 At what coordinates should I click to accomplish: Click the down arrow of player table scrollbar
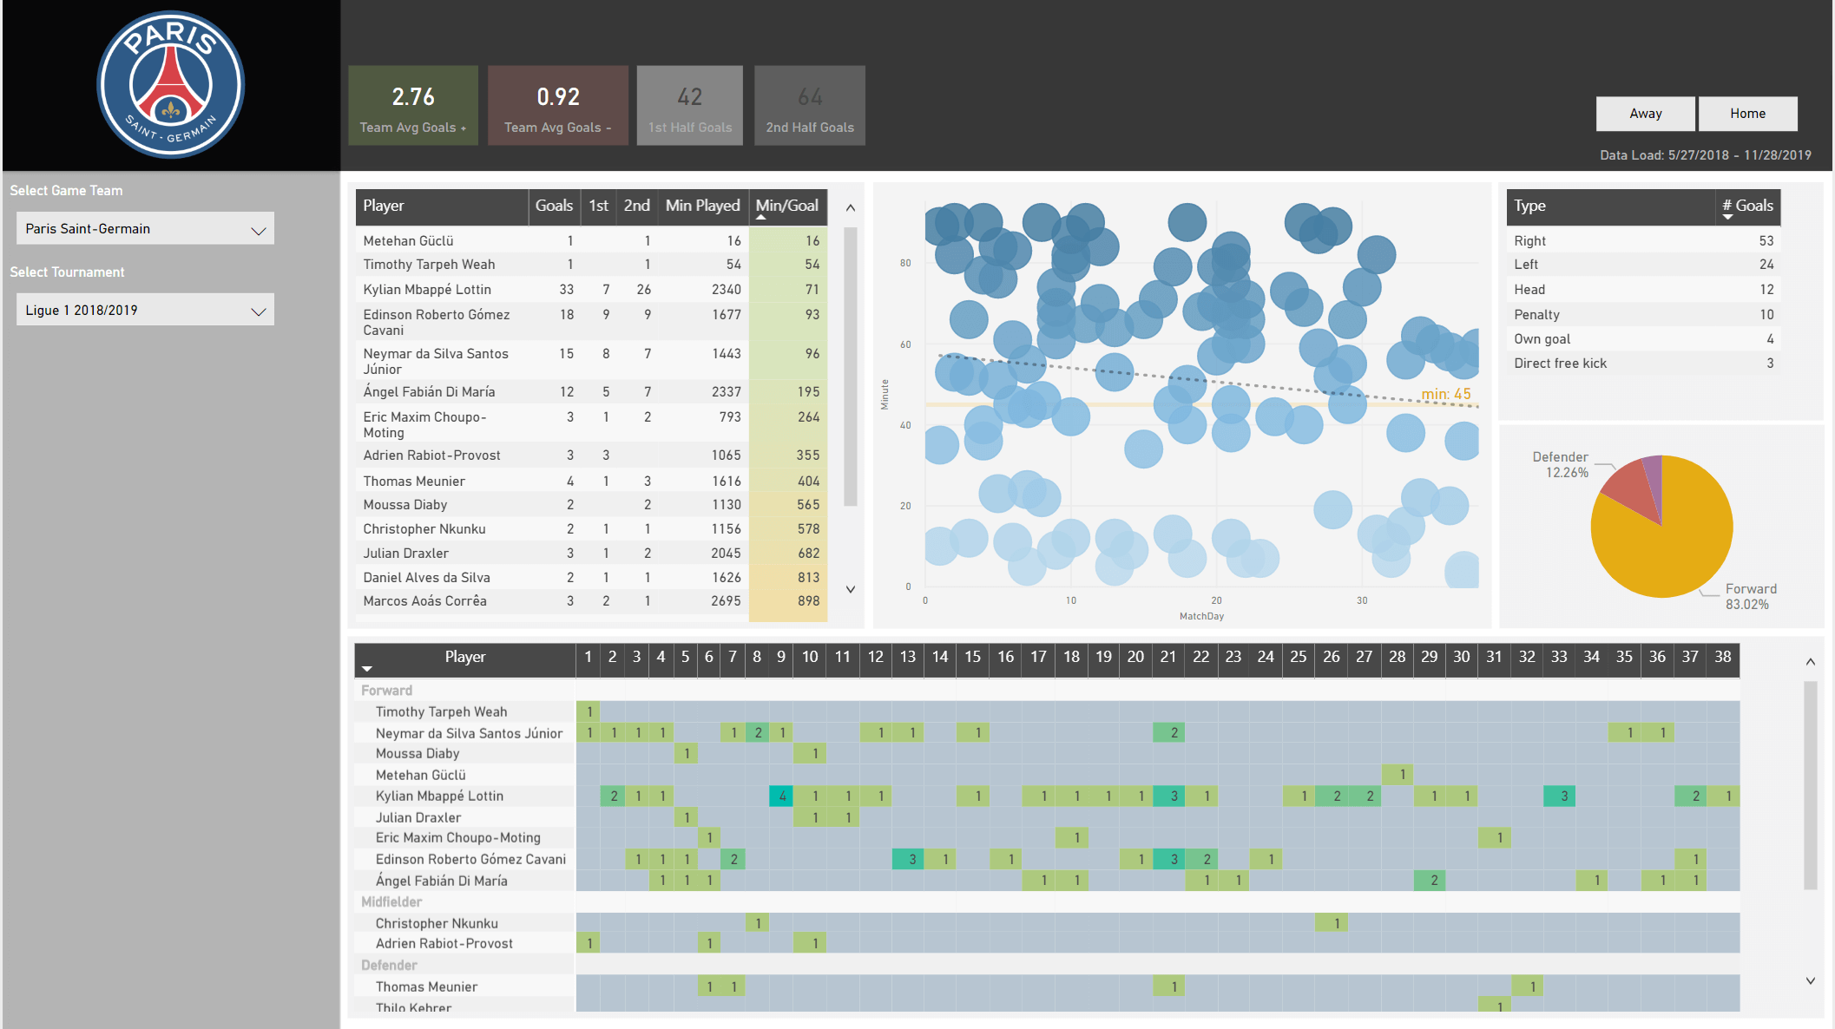pos(851,589)
